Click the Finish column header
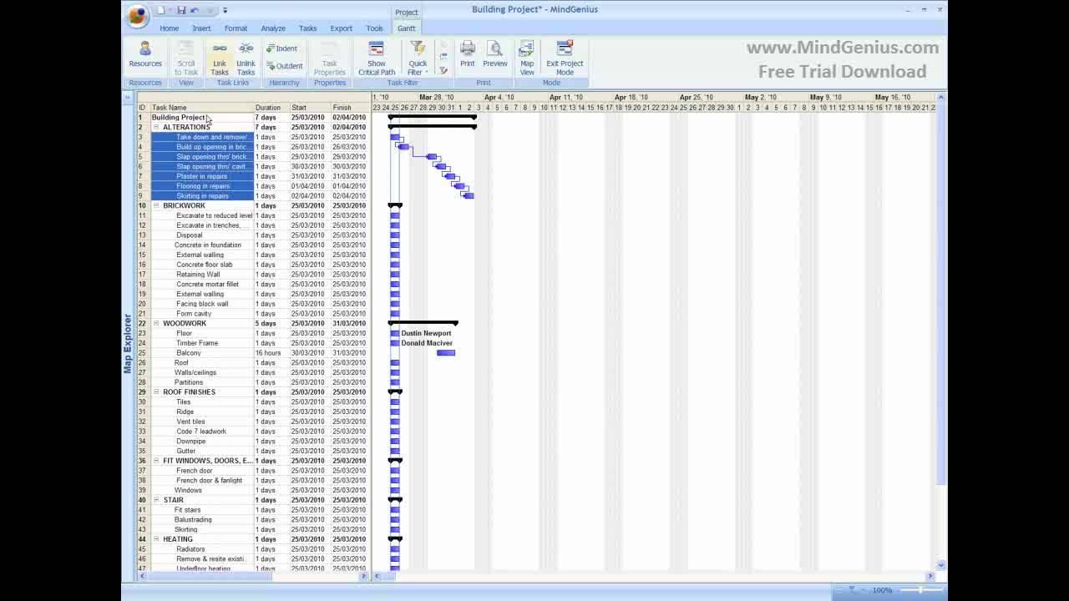The width and height of the screenshot is (1069, 601). (x=351, y=108)
